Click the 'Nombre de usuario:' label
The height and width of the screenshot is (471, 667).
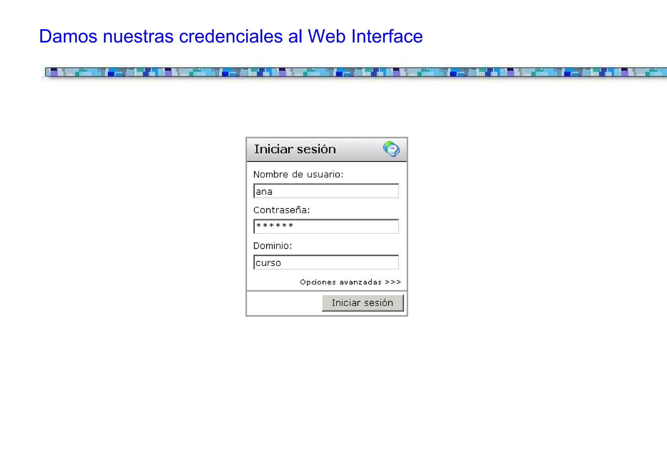click(x=298, y=174)
